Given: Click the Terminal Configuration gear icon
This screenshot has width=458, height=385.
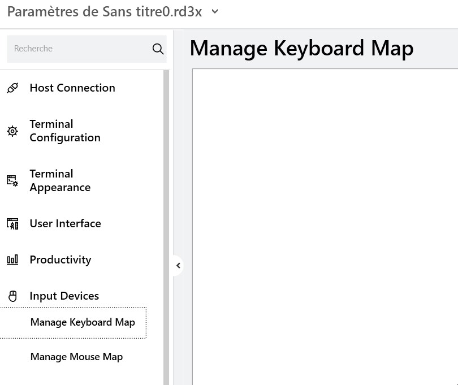Looking at the screenshot, I should 12,131.
